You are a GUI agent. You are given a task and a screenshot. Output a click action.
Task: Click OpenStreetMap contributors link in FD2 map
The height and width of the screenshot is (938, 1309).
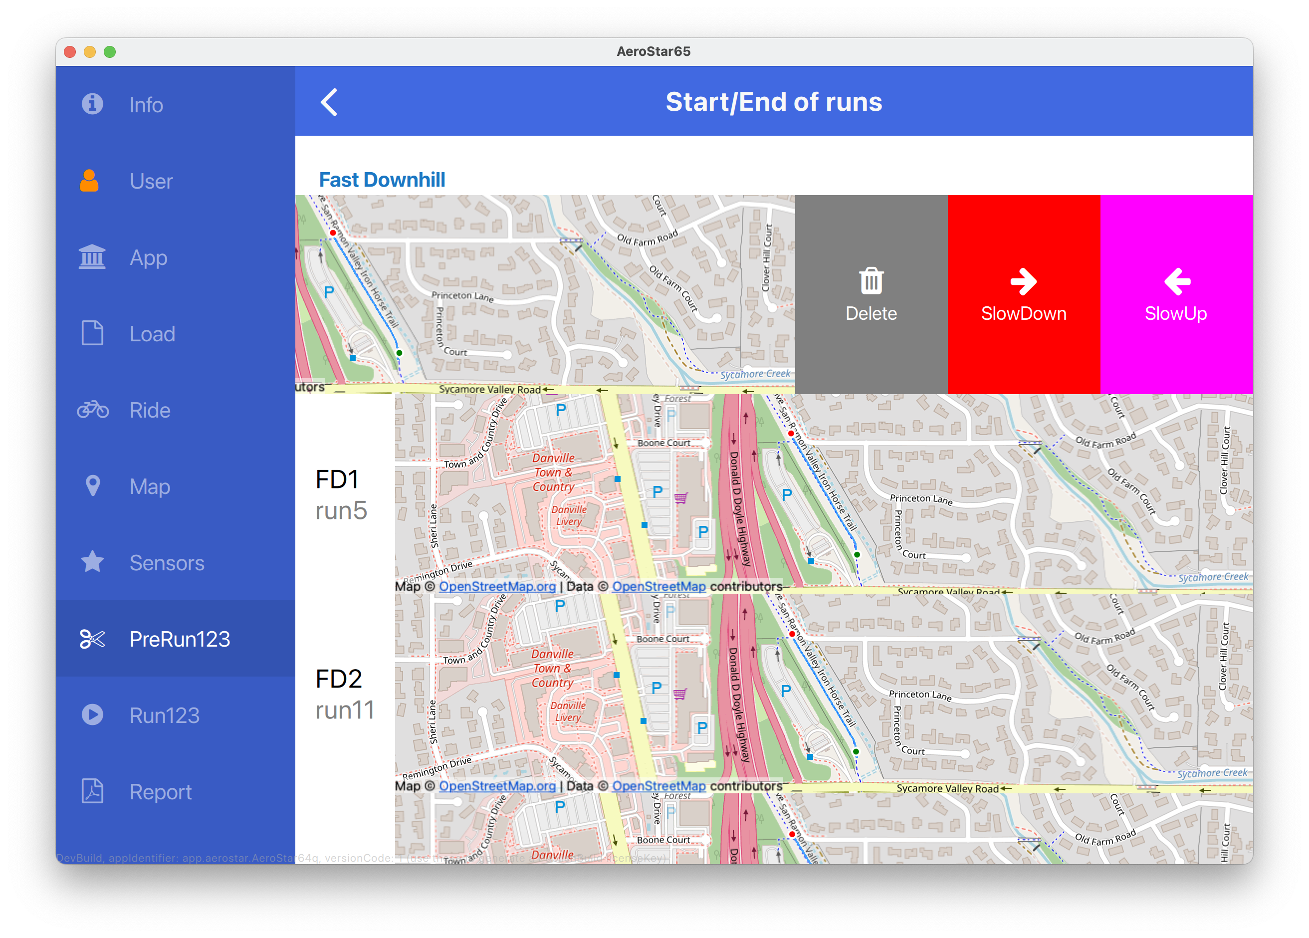pyautogui.click(x=658, y=786)
